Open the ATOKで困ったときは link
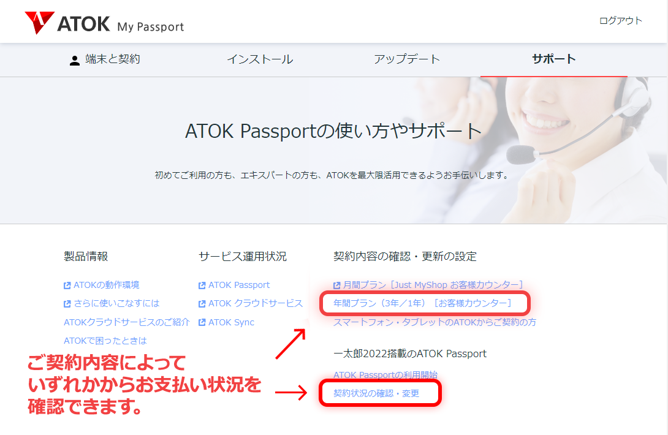The width and height of the screenshot is (668, 435). (x=105, y=341)
